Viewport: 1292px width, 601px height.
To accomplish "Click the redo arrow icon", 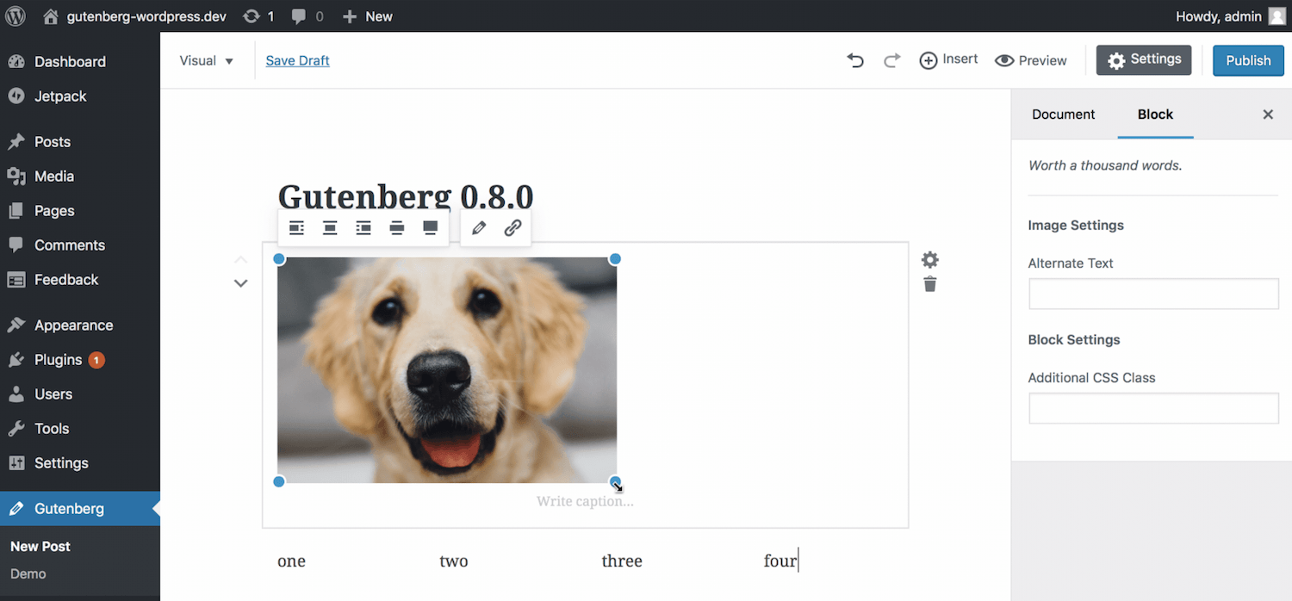I will pos(892,60).
